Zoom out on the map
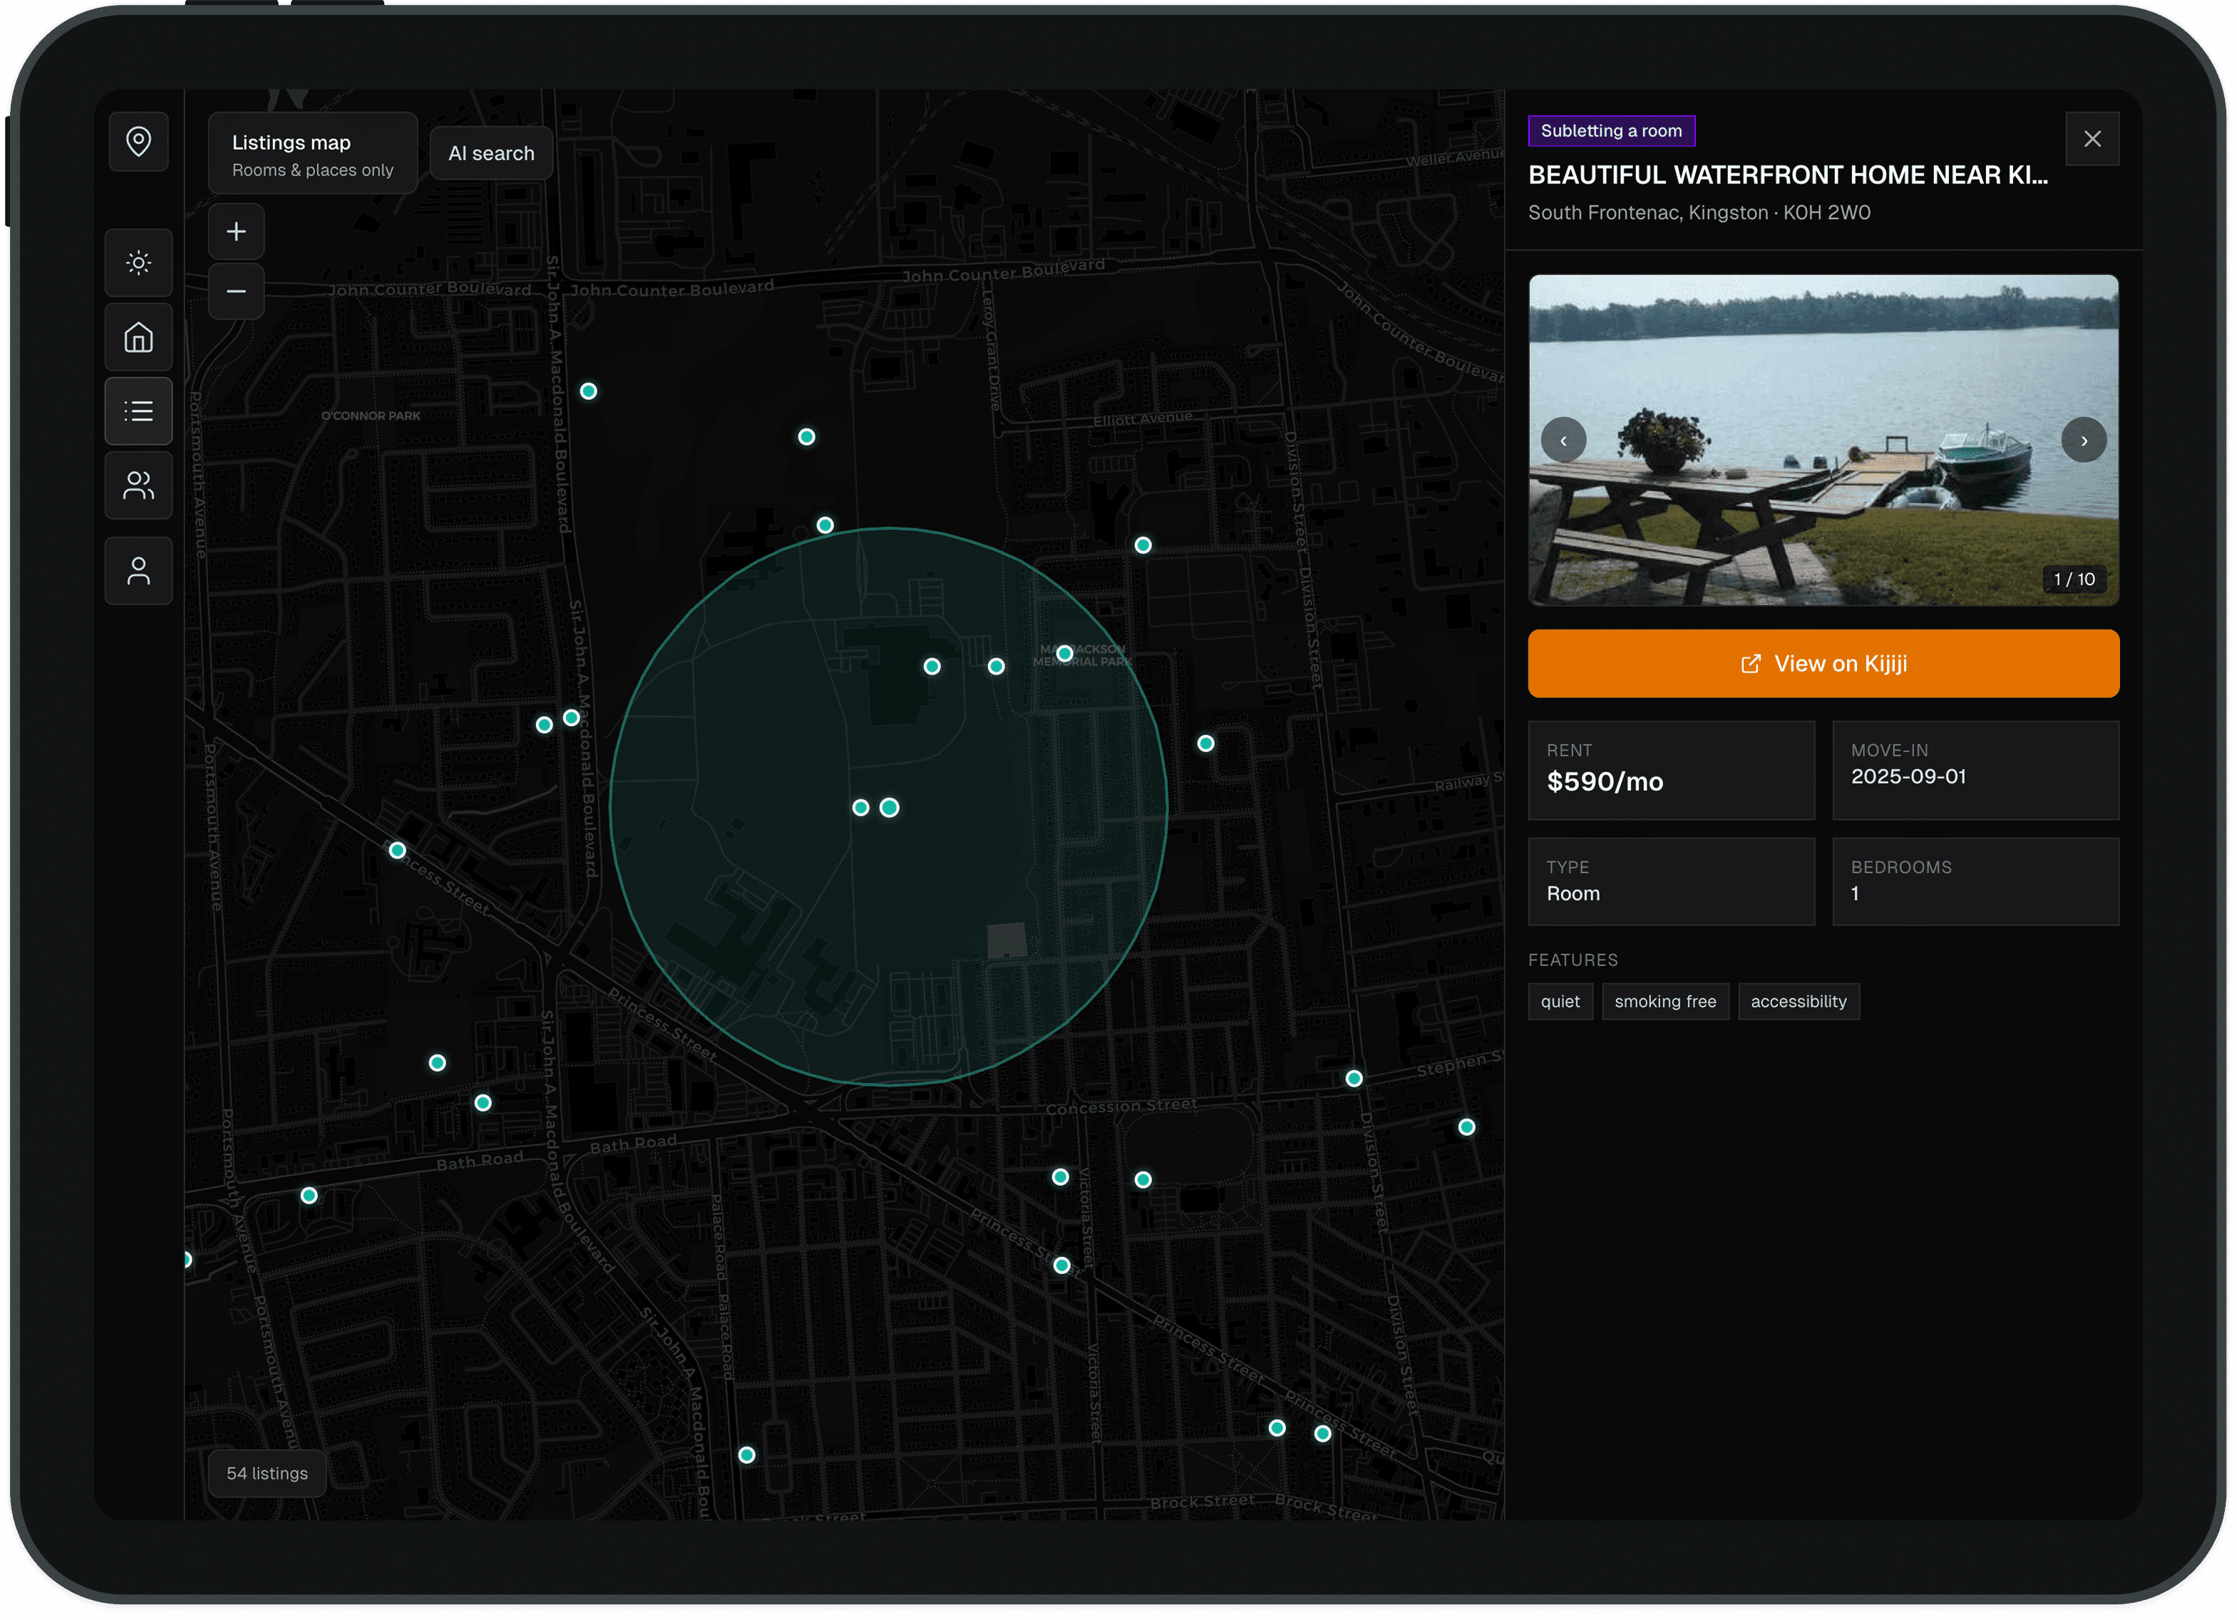The image size is (2237, 1620). 236,291
